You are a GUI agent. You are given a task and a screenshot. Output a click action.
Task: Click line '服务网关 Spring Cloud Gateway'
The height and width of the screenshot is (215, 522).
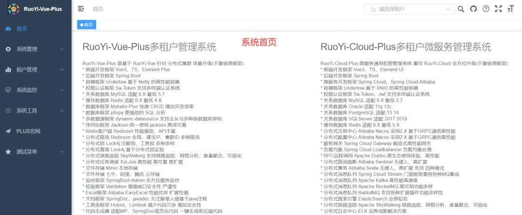pyautogui.click(x=376, y=143)
